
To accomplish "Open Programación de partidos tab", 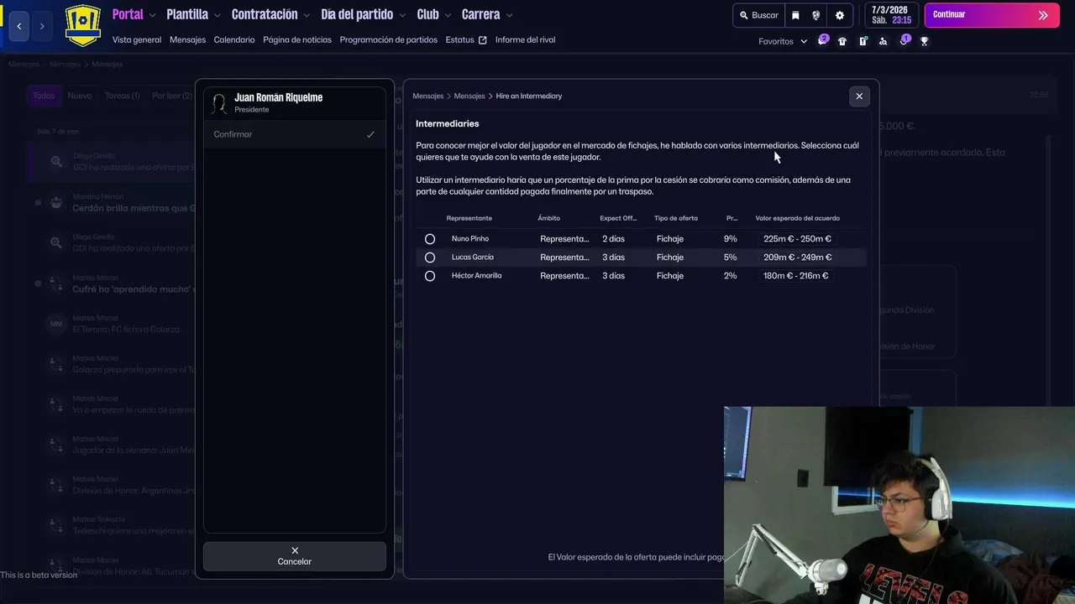I will point(389,39).
